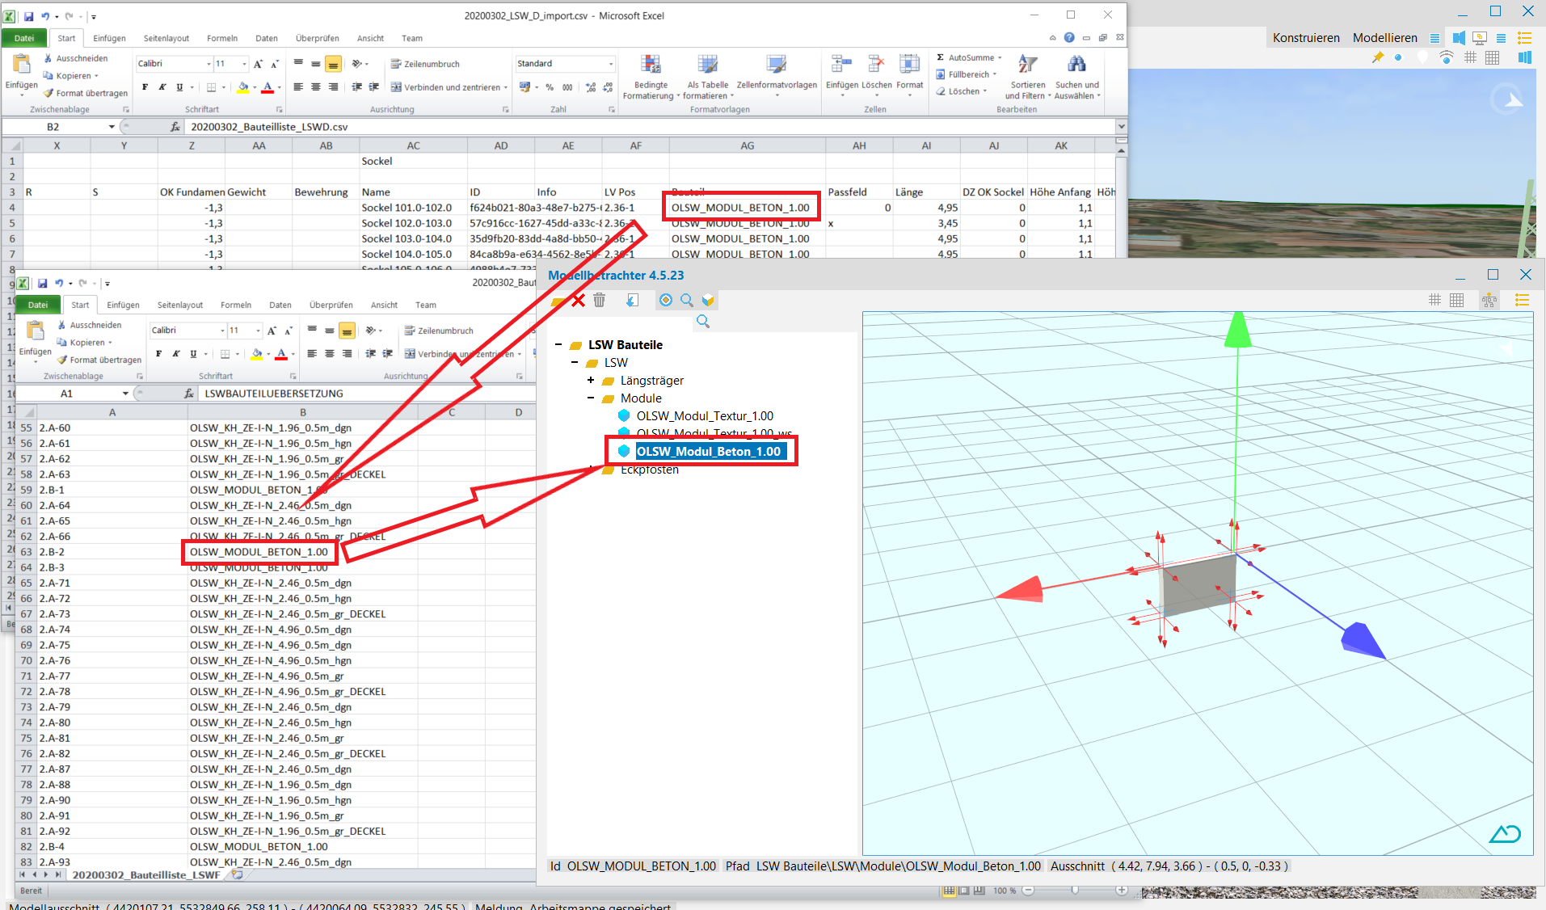
Task: Click the trash delete icon in Modellbetrachter
Action: pos(599,301)
